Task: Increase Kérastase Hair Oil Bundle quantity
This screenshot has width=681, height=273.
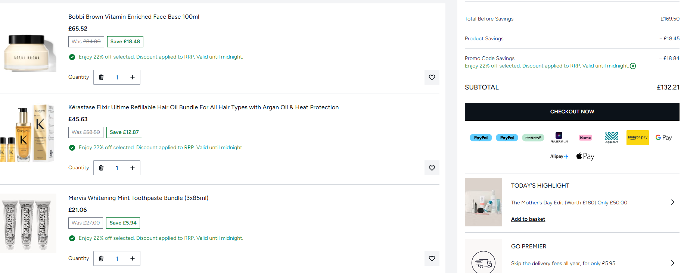Action: (x=132, y=168)
